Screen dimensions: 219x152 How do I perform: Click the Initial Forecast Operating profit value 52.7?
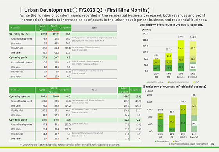point(127,120)
